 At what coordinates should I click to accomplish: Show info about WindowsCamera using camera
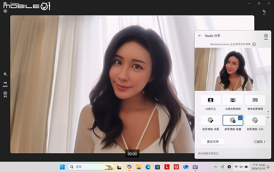[x=254, y=44]
